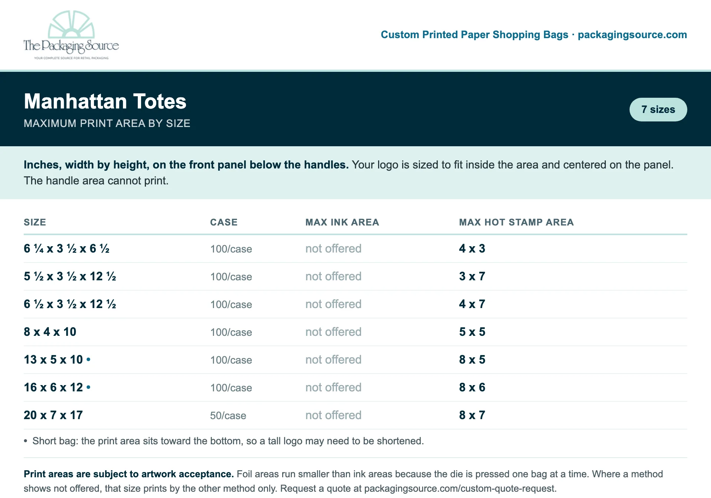Click the 5 x 5 hot stamp value
Screen dimensions: 711x498
472,332
